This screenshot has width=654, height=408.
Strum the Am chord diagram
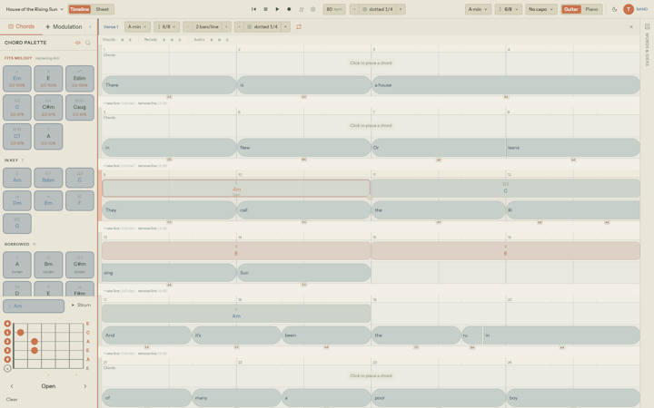(81, 306)
